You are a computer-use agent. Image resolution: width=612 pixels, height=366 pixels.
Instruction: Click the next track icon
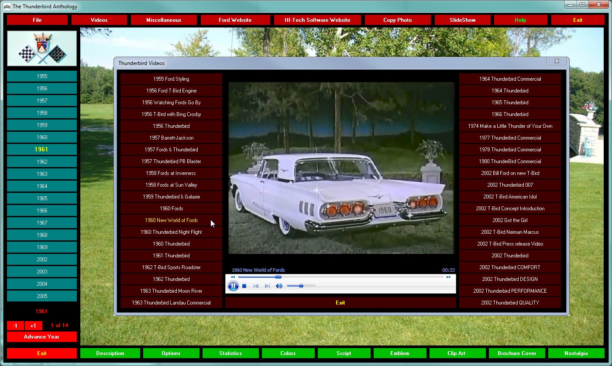267,286
